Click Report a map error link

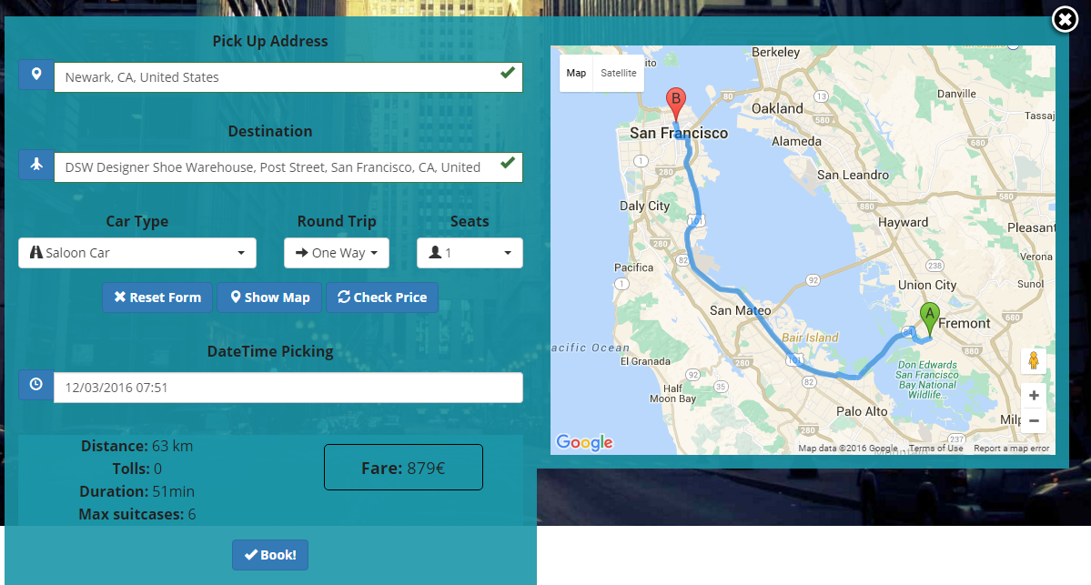click(1012, 449)
